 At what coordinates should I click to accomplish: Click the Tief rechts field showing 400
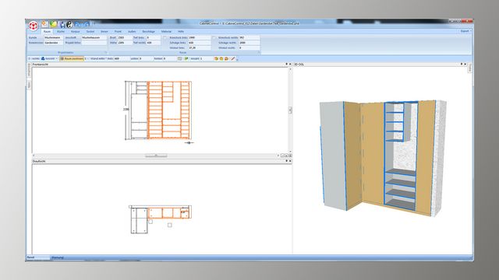coord(153,43)
